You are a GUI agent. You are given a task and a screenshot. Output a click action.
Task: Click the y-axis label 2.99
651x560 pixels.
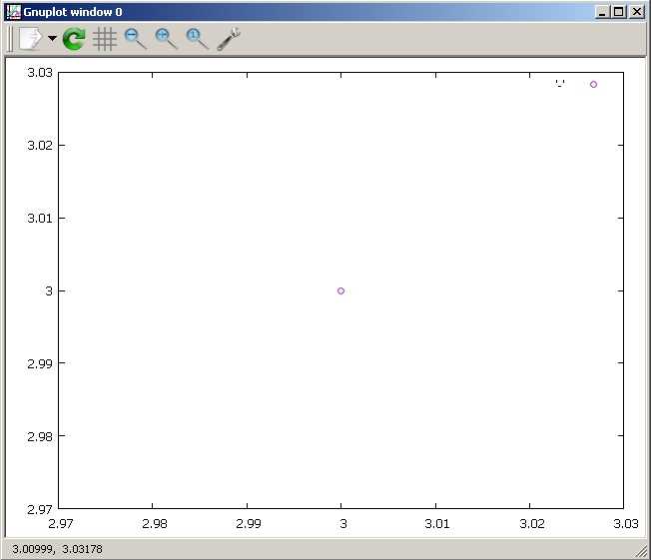tap(40, 363)
